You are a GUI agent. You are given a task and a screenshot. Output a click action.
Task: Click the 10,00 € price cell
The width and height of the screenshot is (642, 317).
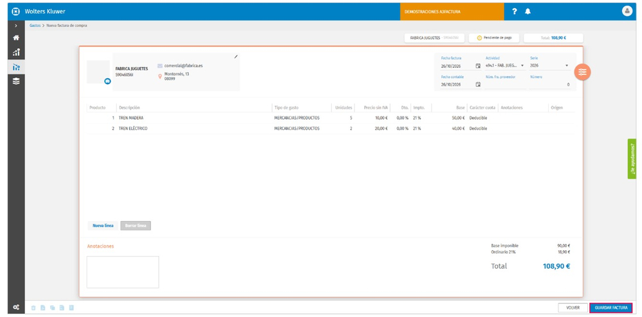tap(381, 118)
